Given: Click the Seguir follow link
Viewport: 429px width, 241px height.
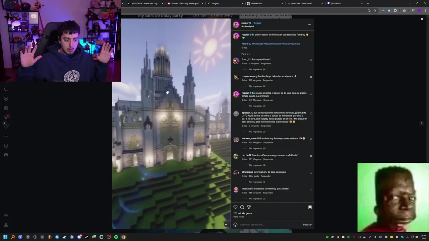Looking at the screenshot, I should (x=257, y=23).
